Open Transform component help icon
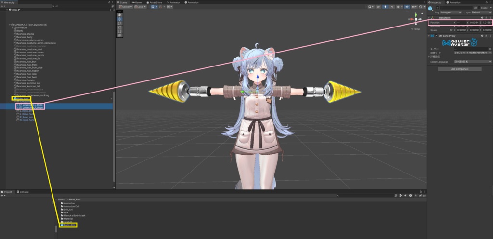Screen dimensions: 493x239 482,18
